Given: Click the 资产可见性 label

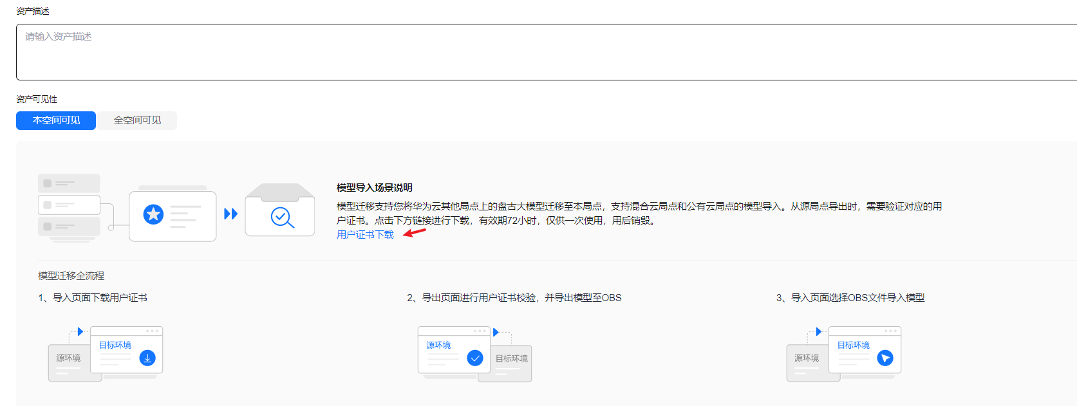Looking at the screenshot, I should (37, 99).
